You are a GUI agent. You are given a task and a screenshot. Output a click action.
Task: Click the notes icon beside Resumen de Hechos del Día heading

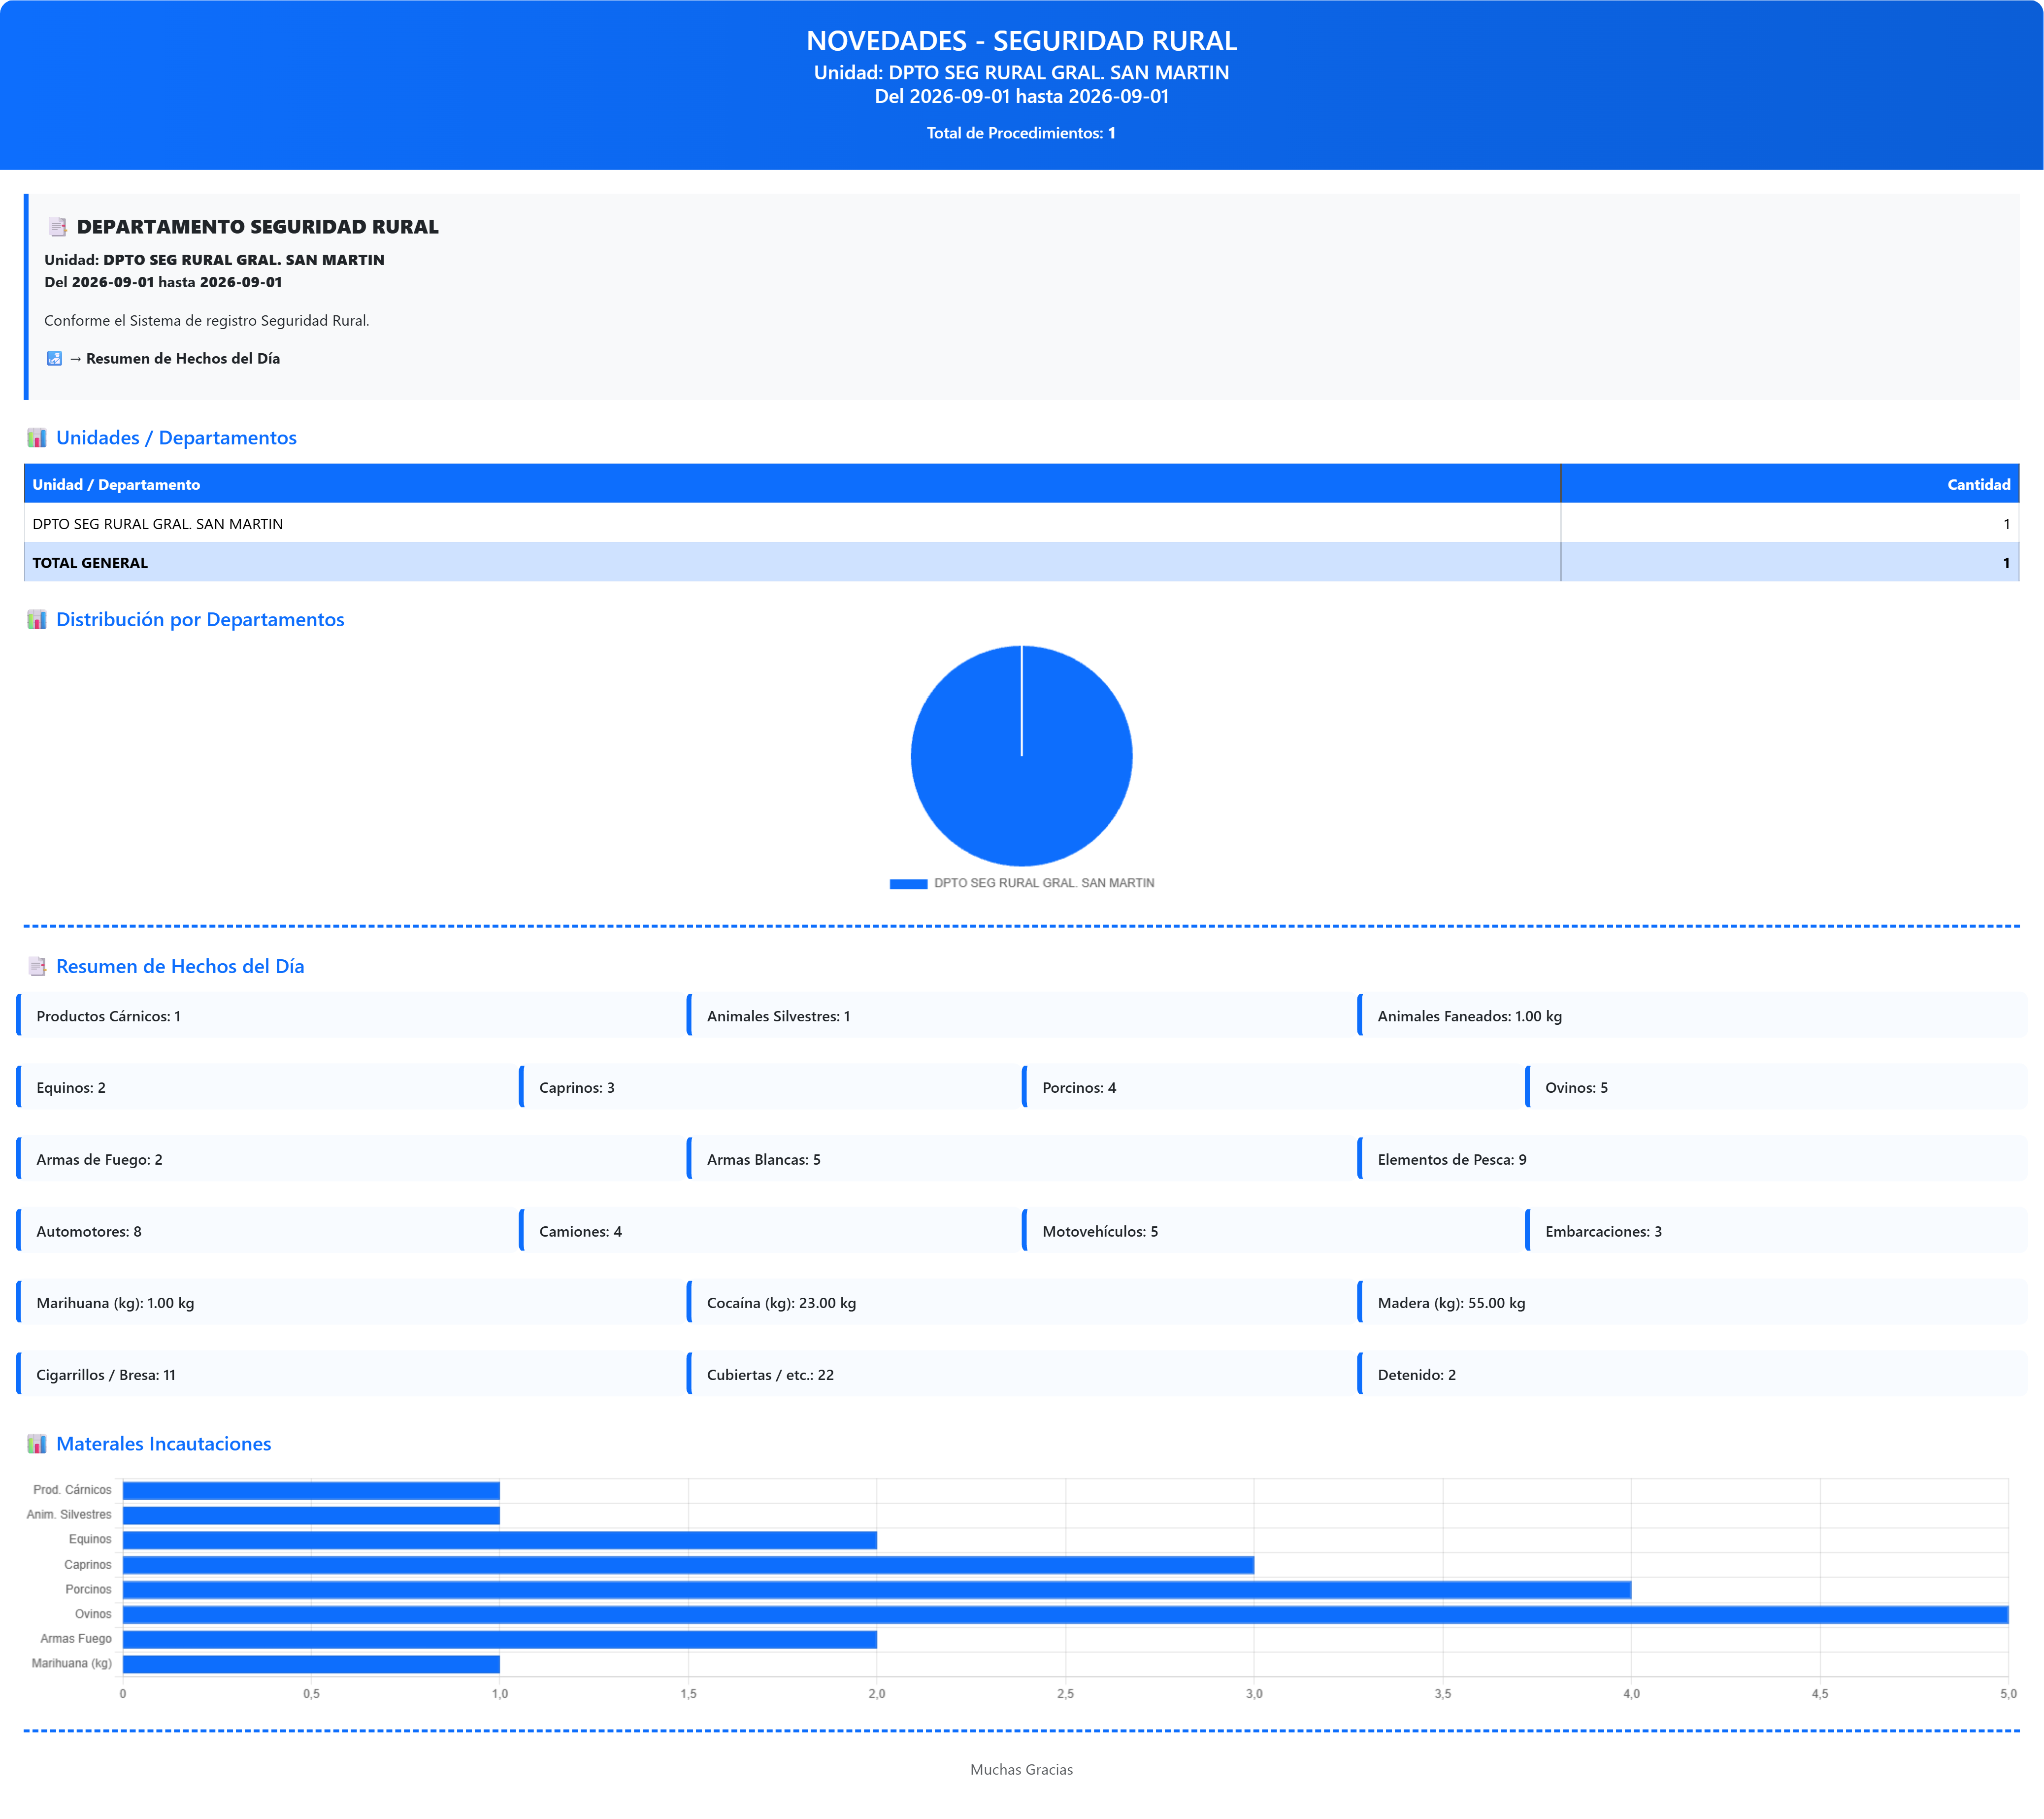coord(37,967)
